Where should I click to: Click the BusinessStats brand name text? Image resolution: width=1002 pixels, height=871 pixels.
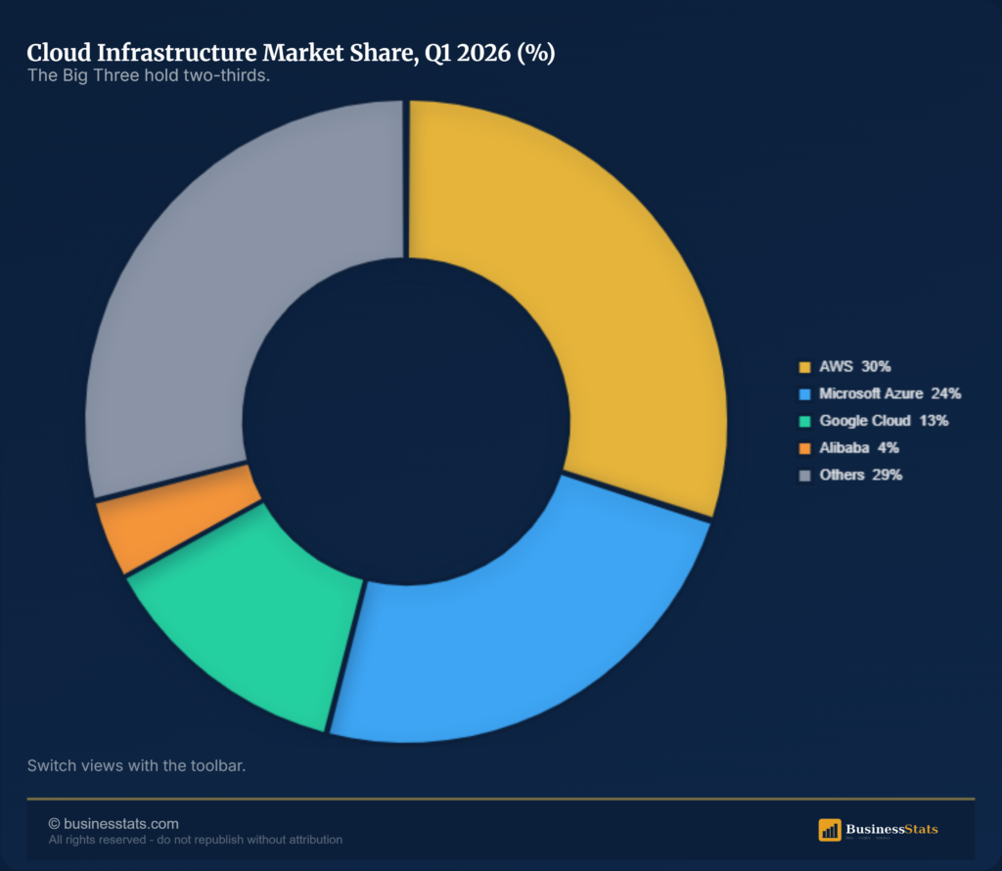(891, 830)
